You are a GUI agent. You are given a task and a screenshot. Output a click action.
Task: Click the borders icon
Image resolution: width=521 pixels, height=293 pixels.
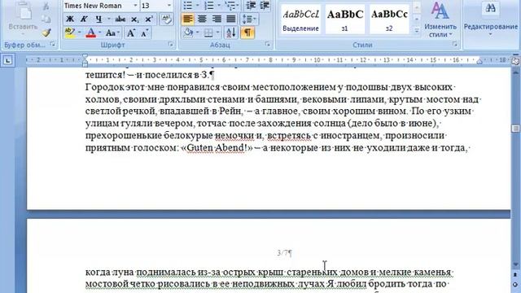click(x=208, y=33)
